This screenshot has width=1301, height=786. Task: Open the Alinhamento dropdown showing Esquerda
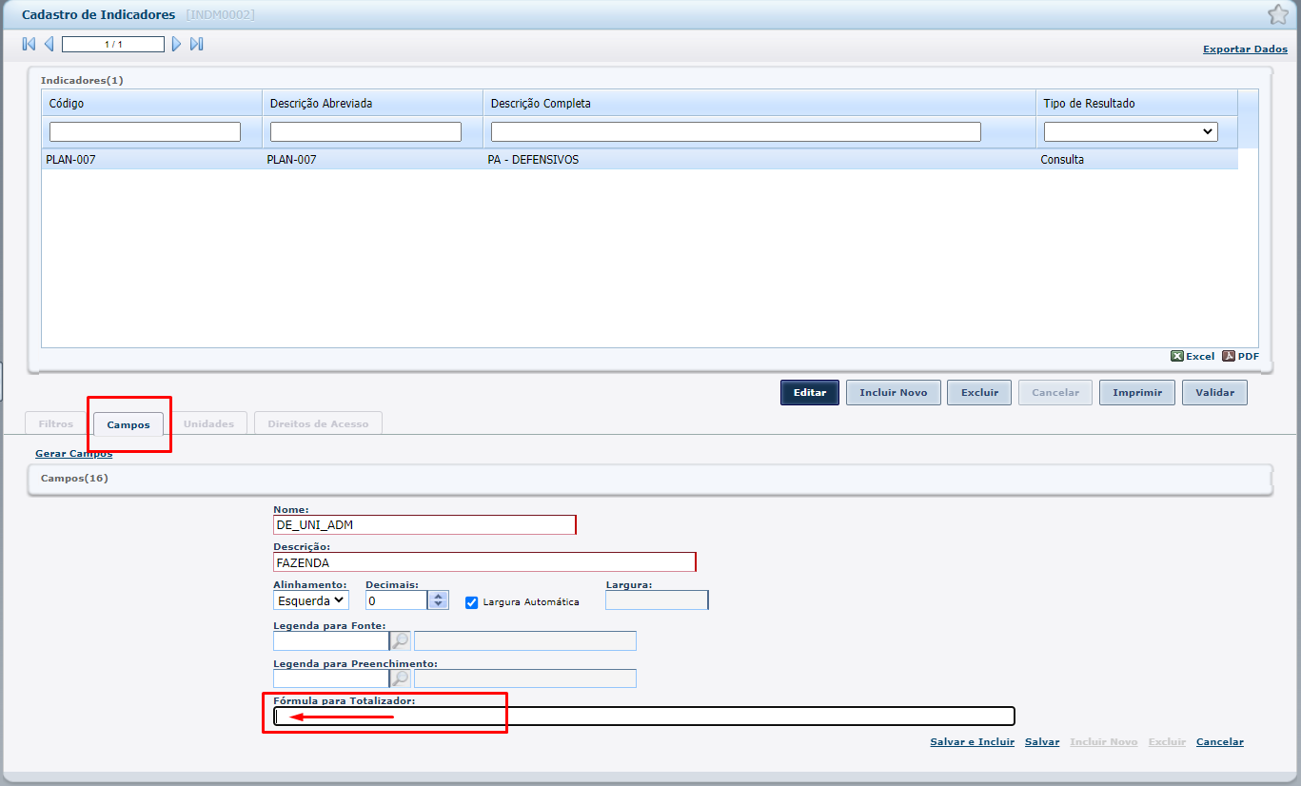pos(311,600)
